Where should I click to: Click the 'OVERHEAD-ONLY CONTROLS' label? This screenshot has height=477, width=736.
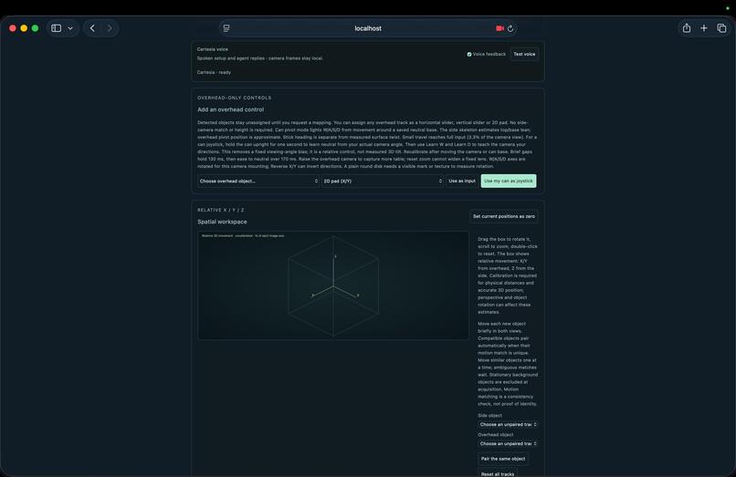coord(235,98)
